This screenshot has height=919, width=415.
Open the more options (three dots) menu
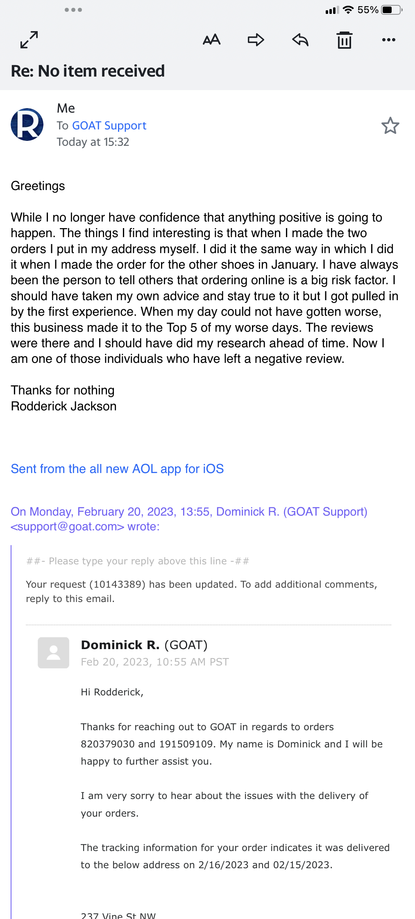click(x=388, y=40)
